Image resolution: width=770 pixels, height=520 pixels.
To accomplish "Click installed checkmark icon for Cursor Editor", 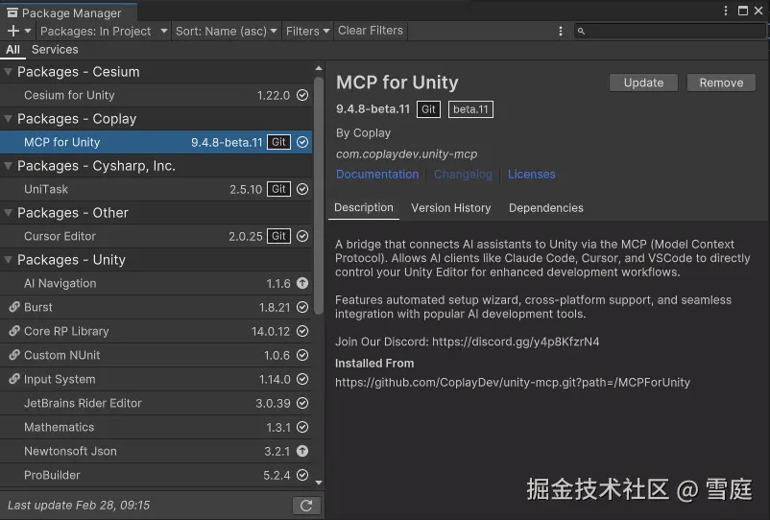I will [x=302, y=236].
